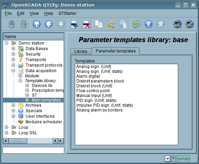
Task: Open the Edit menu
Action: (21, 13)
